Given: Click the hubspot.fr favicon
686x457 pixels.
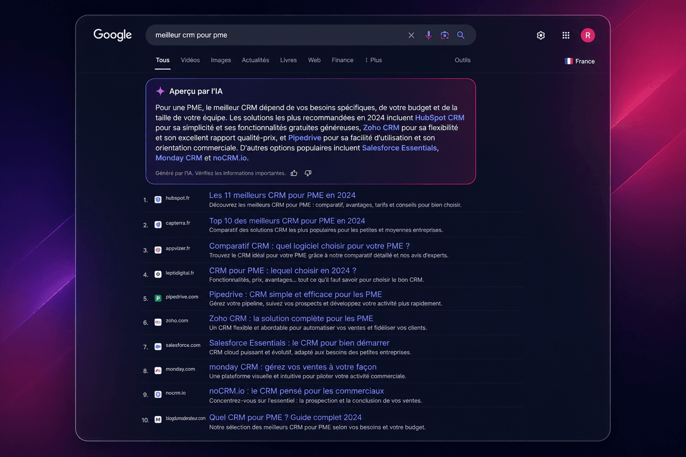Looking at the screenshot, I should pos(158,199).
